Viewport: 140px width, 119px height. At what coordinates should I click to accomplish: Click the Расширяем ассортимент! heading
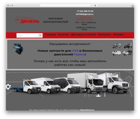click(70, 44)
